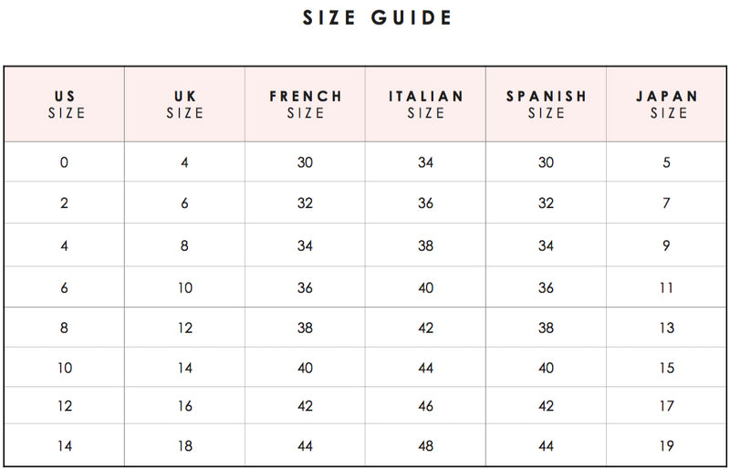Select Italian size 46 cell
Viewport: 730px width, 469px height.
(425, 406)
